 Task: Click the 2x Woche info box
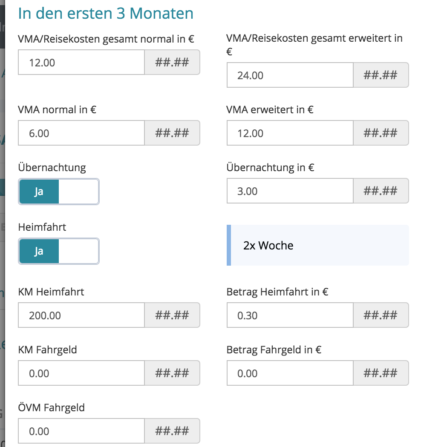pyautogui.click(x=318, y=246)
